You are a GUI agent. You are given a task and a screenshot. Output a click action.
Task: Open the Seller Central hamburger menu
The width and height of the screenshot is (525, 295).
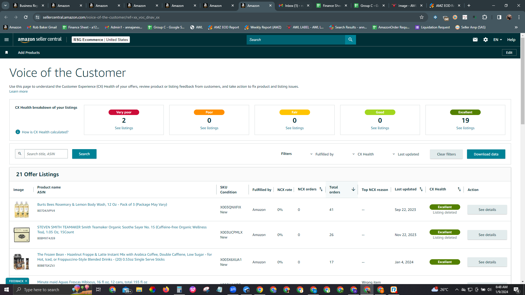point(7,40)
